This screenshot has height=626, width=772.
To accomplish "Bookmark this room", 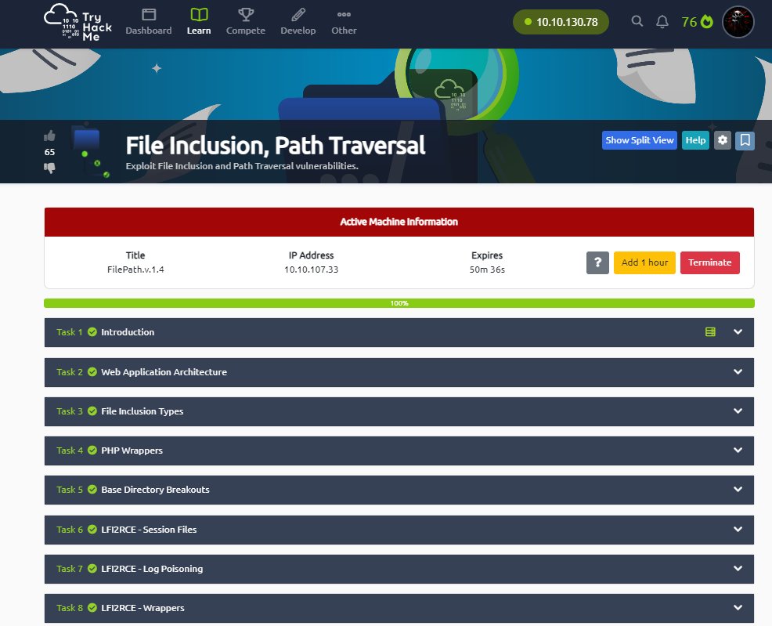I will [x=745, y=140].
